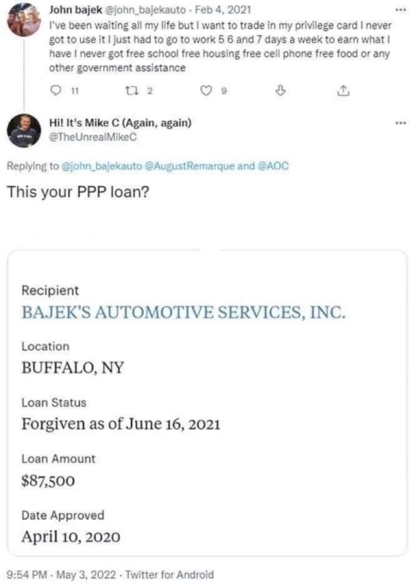Viewport: 416px width, 588px height.
Task: Open the Feb 4, 2021 tweet timestamp
Action: tap(223, 10)
